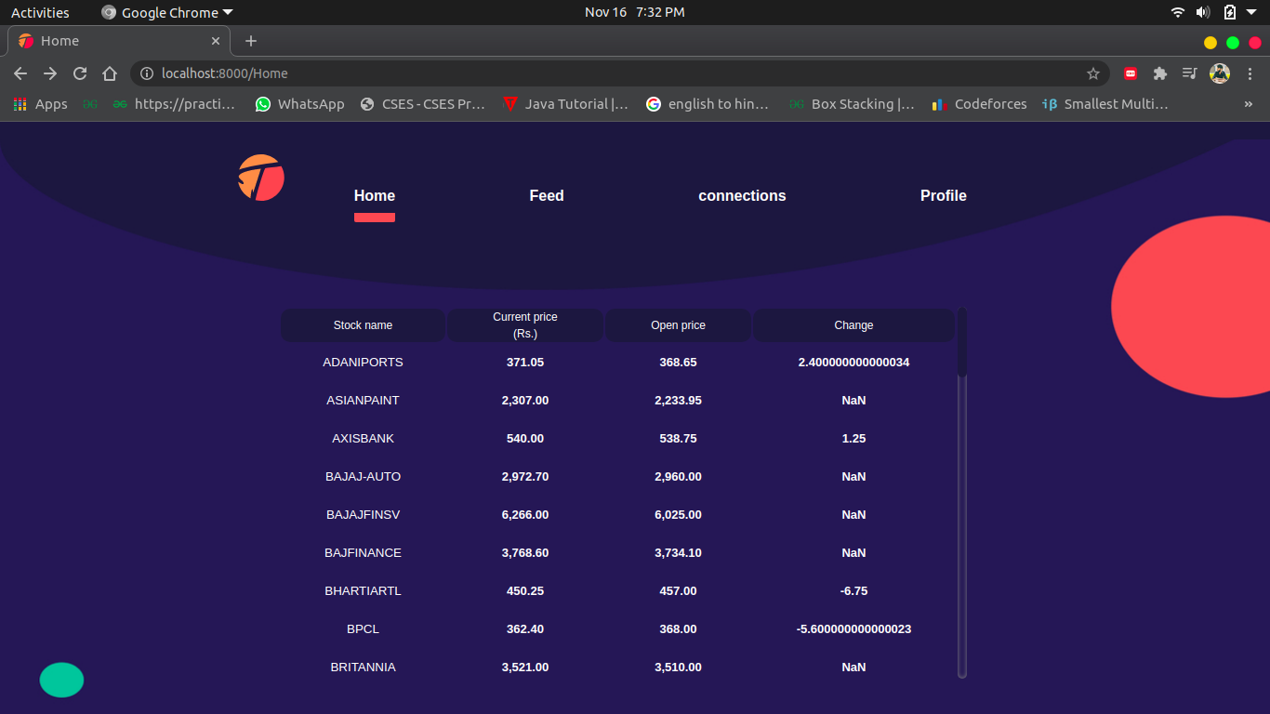Select the Home navigation item

click(x=375, y=195)
